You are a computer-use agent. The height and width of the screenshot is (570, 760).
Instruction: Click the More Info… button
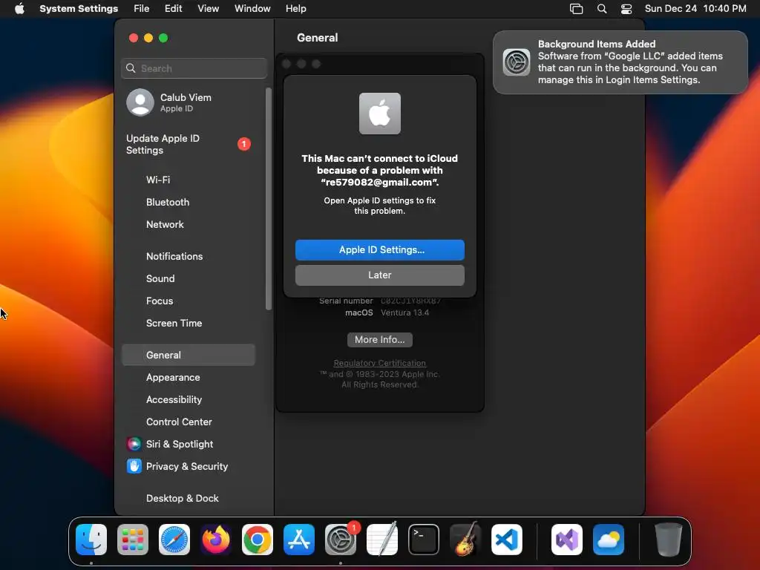pos(379,340)
